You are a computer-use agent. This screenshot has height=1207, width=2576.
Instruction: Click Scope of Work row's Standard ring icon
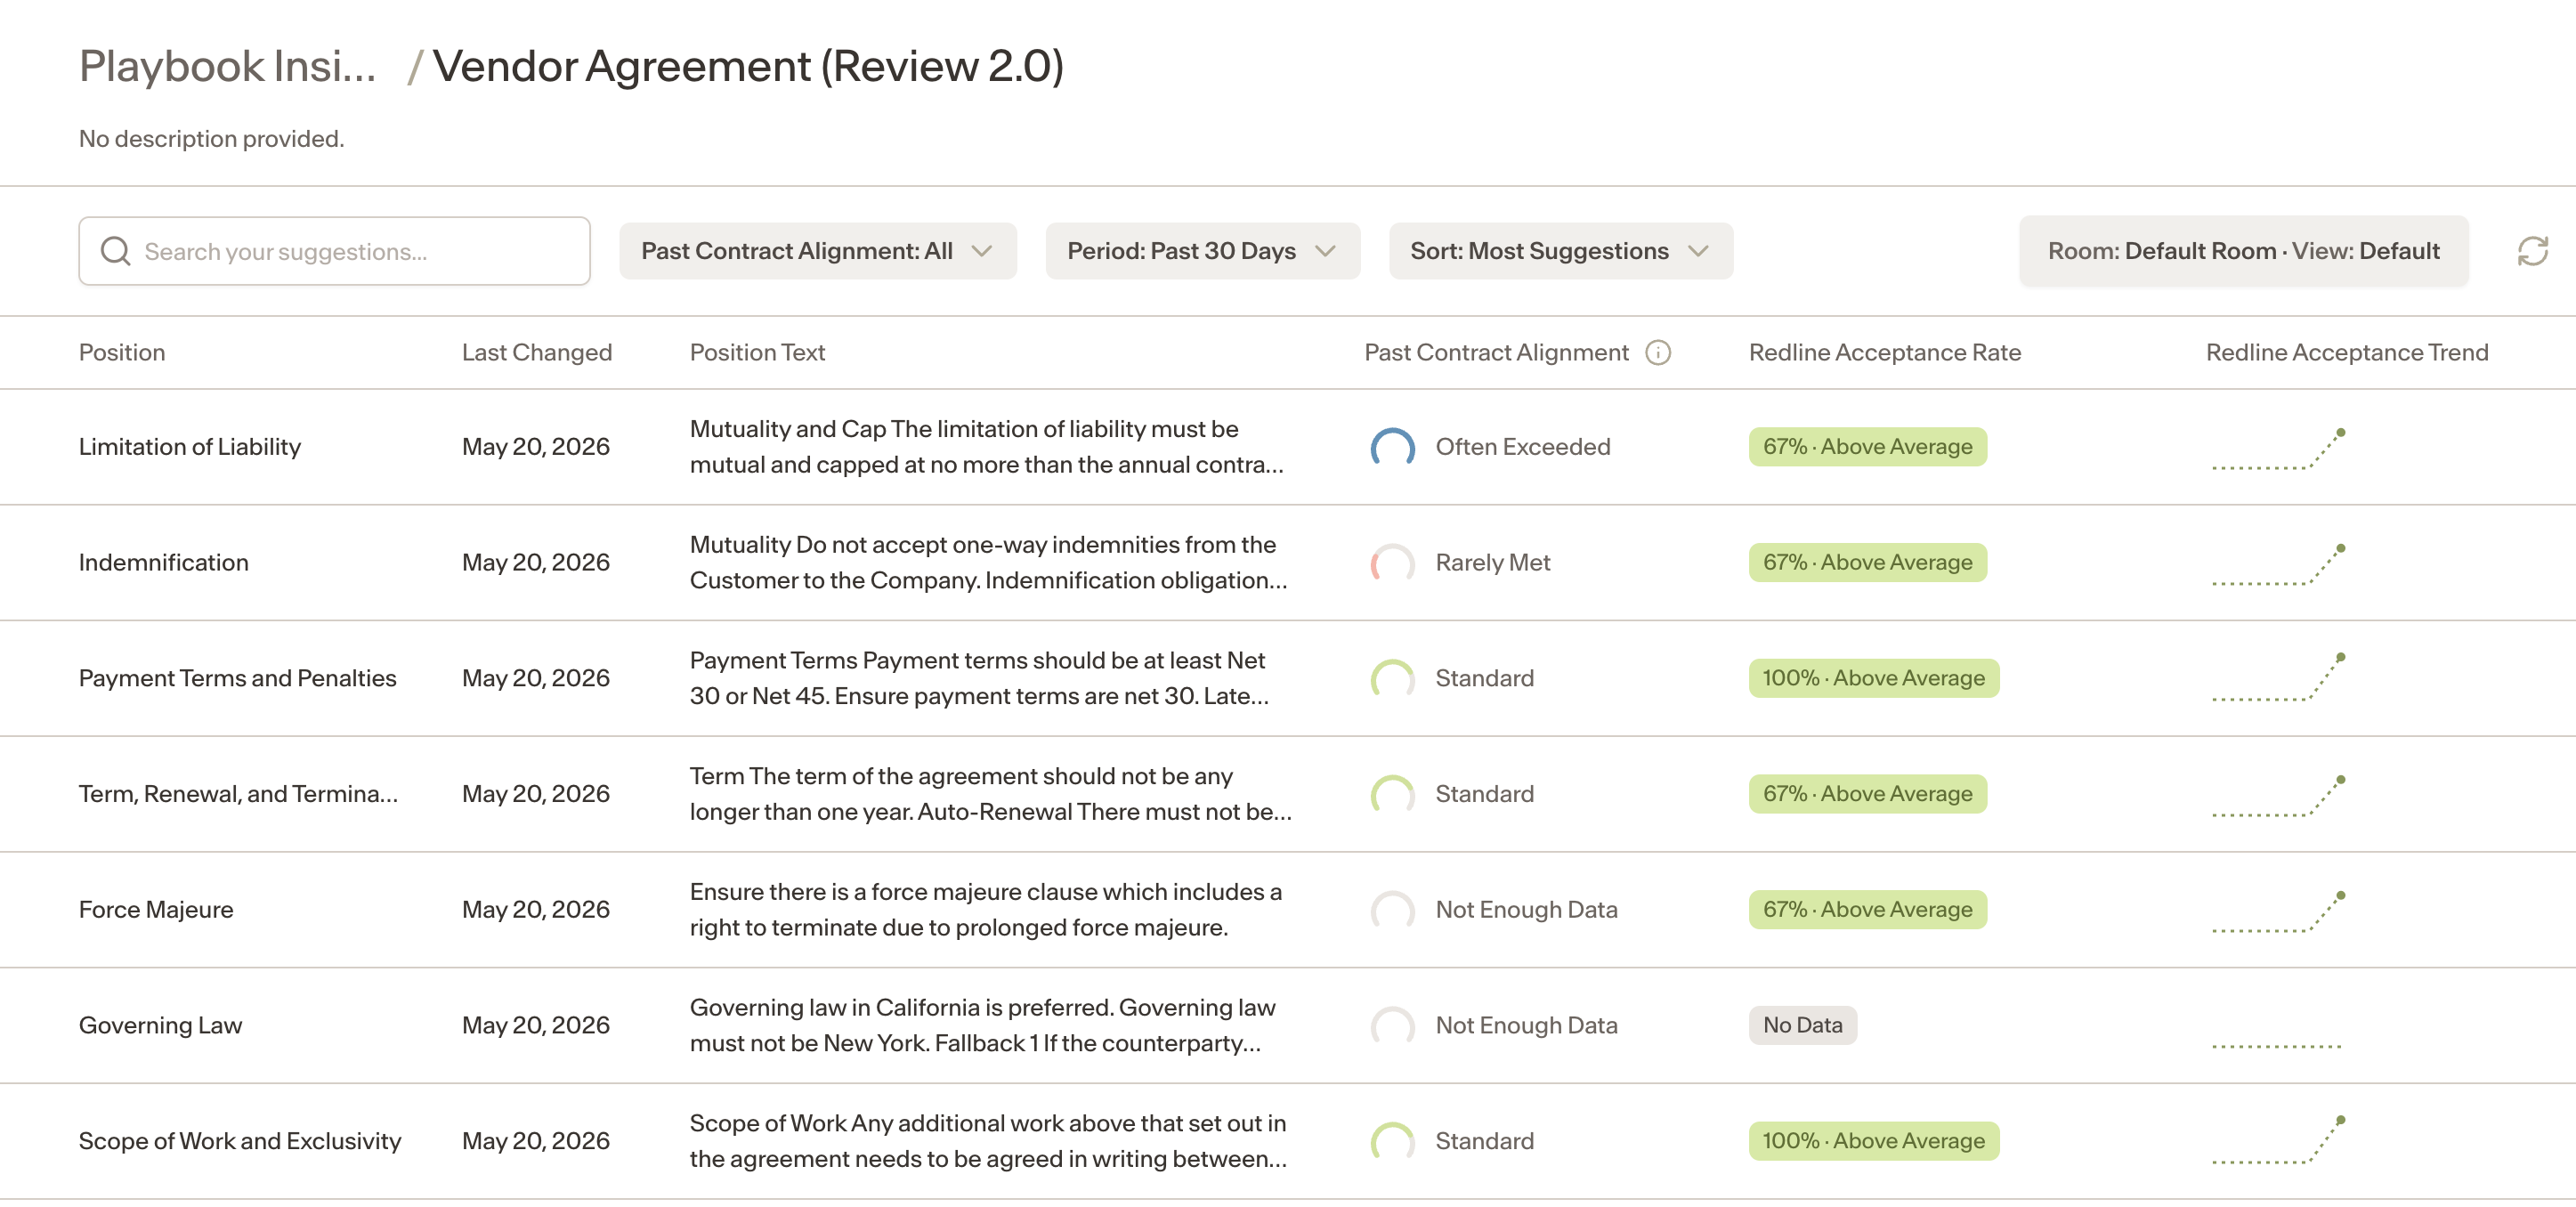[1392, 1141]
